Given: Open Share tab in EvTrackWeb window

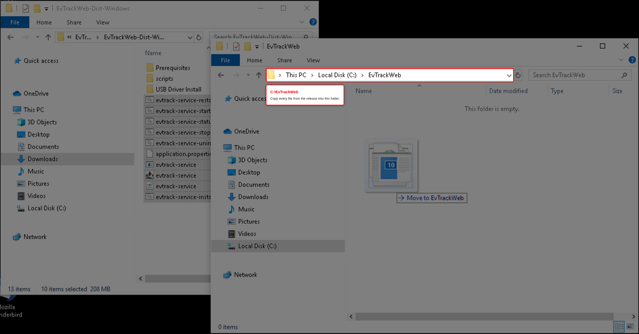Looking at the screenshot, I should [284, 60].
